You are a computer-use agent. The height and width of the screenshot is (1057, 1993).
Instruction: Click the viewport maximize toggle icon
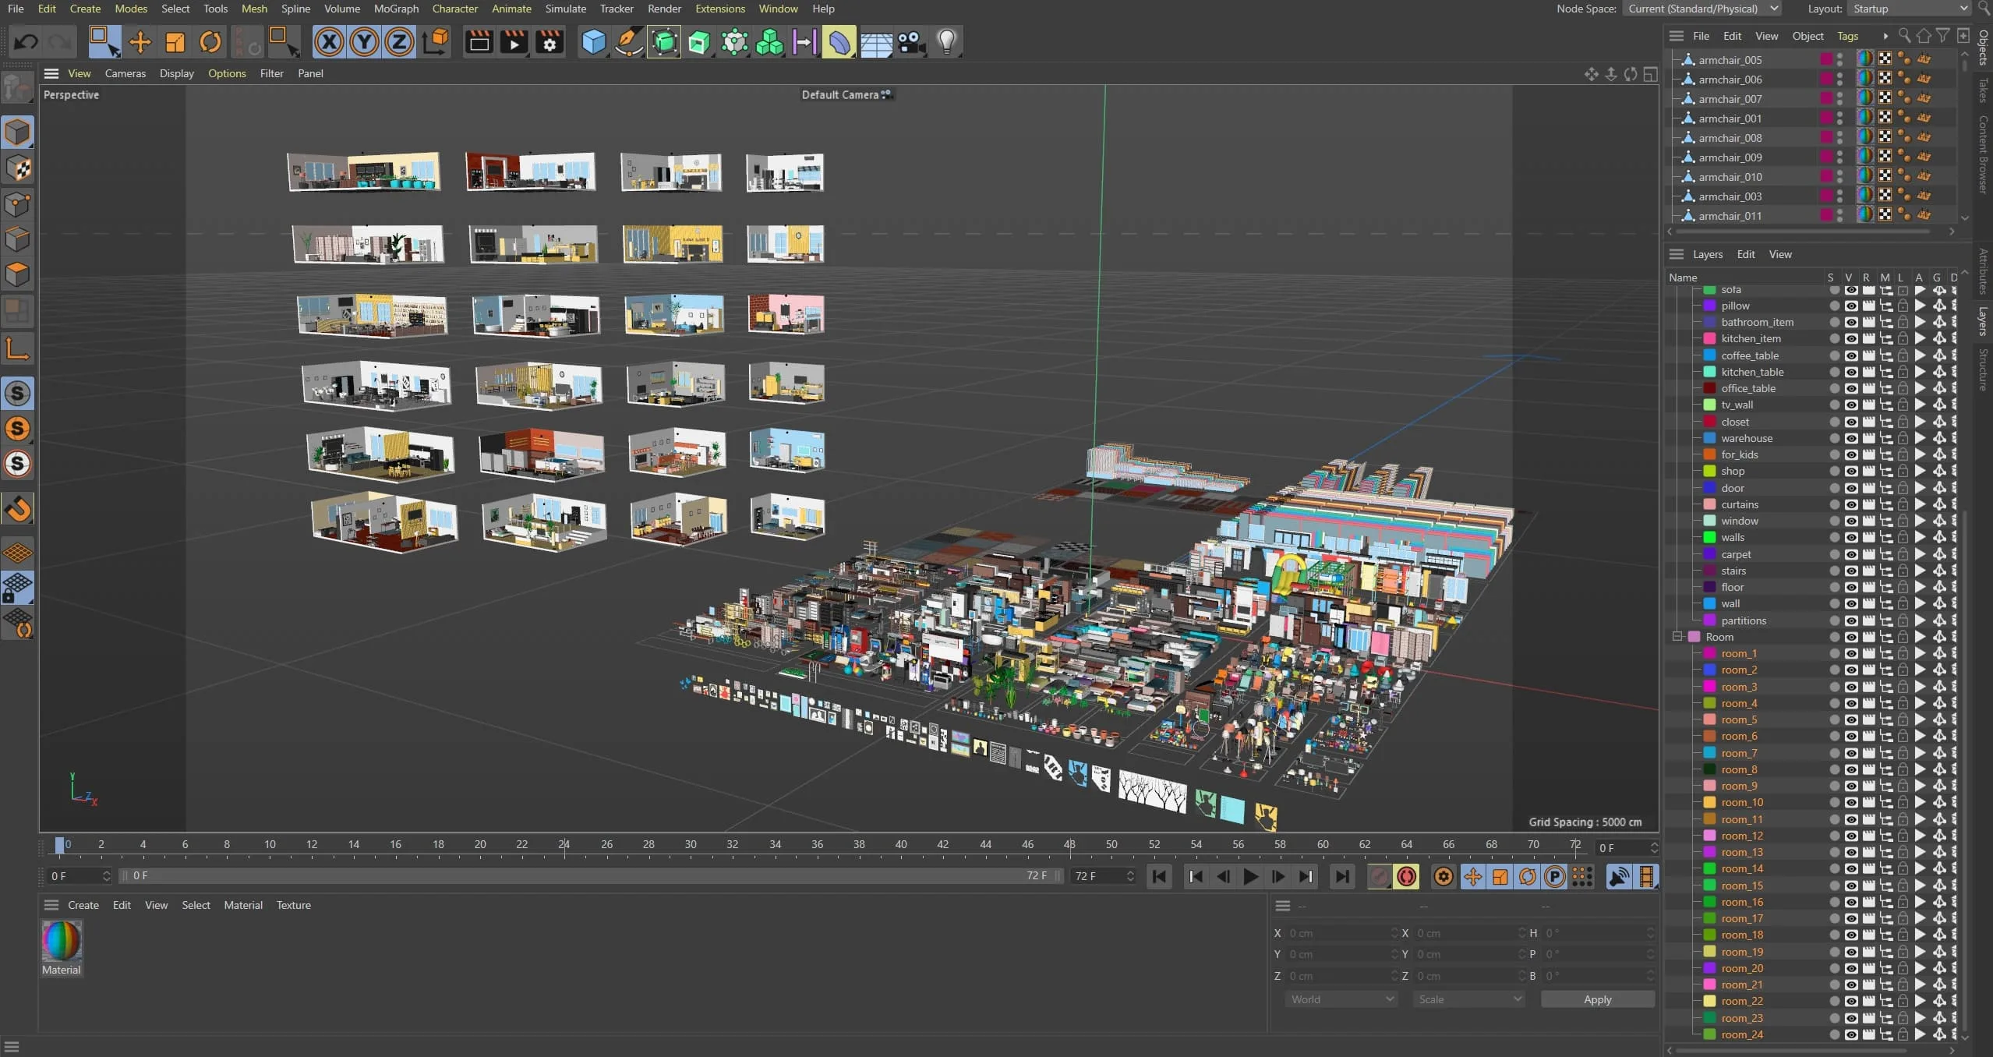coord(1650,74)
